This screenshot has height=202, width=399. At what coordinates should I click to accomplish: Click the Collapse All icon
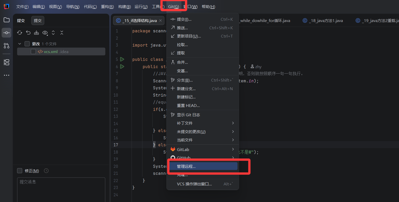coord(62,33)
